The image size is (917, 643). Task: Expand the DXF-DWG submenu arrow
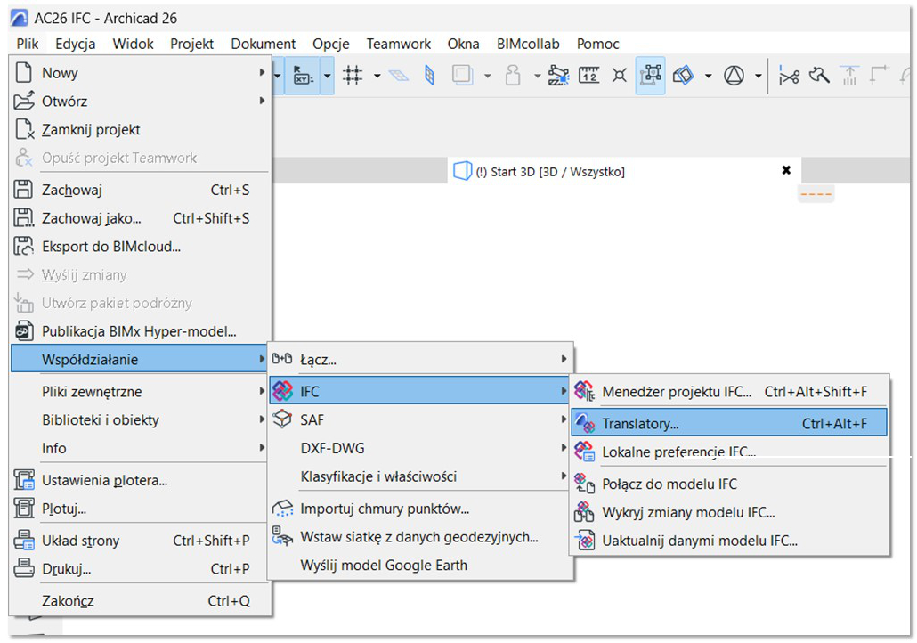[564, 448]
